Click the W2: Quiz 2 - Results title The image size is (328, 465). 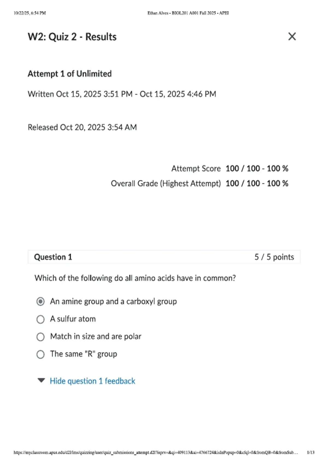(72, 37)
